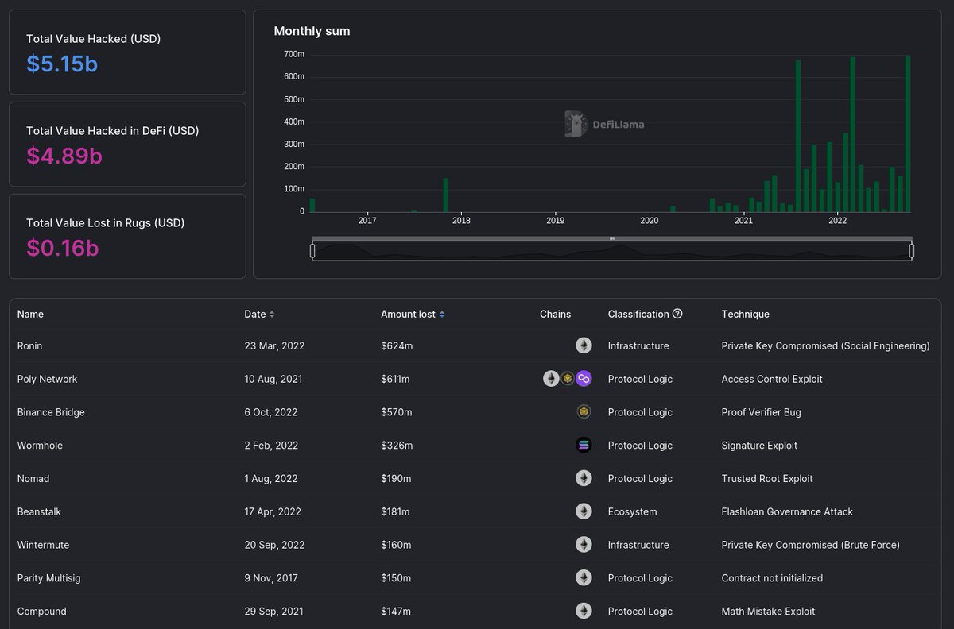Screen dimensions: 954x629
Task: Click the Ethereum chain icon in Ronin row
Action: (x=584, y=345)
